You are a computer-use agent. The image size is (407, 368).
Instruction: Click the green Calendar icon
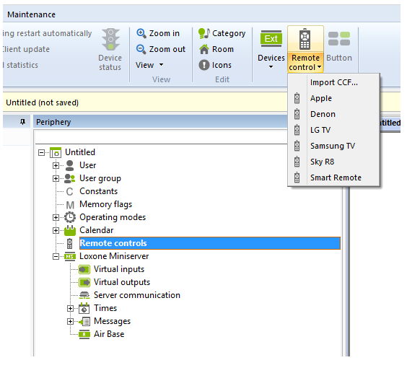click(x=70, y=230)
